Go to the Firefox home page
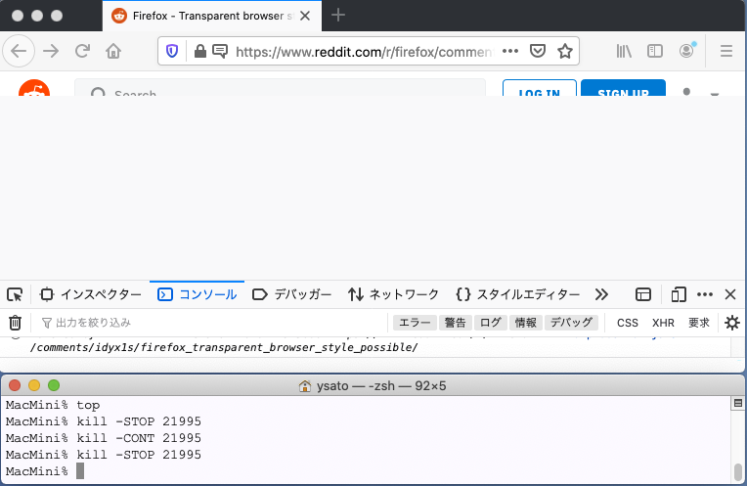The height and width of the screenshot is (486, 747). coord(114,52)
